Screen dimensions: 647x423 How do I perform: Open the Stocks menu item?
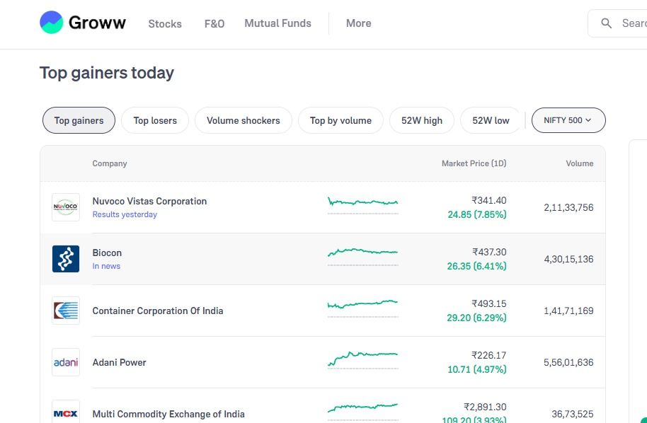(x=165, y=24)
